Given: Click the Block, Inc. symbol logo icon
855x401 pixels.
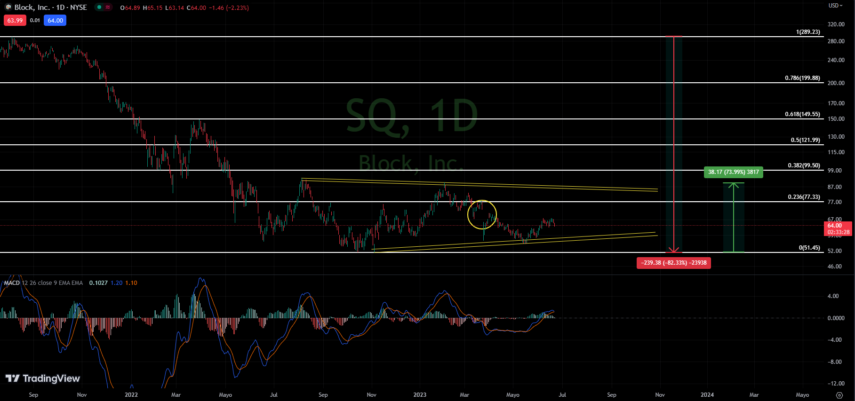Looking at the screenshot, I should click(x=8, y=8).
